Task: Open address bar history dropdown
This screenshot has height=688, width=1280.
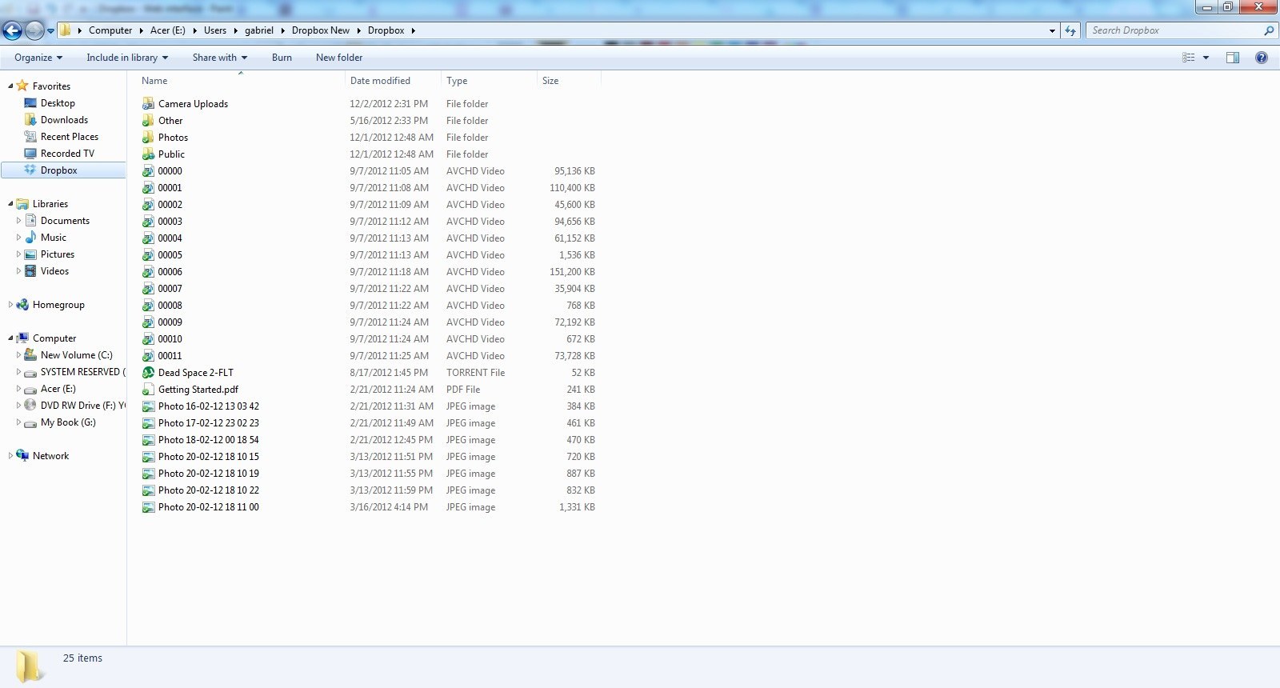Action: pyautogui.click(x=1052, y=30)
